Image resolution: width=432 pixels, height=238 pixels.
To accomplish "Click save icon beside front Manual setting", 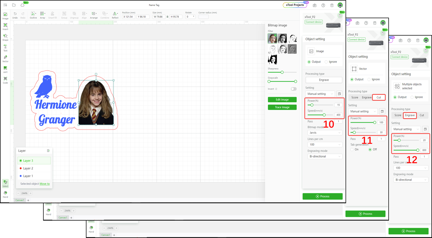I will tap(340, 94).
